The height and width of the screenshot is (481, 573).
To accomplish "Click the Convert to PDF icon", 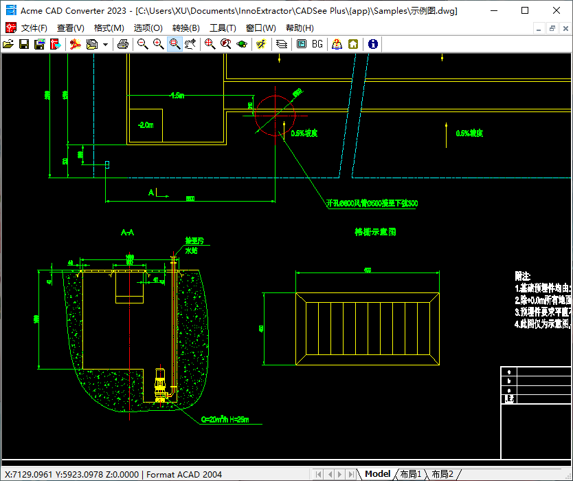I will pyautogui.click(x=76, y=44).
